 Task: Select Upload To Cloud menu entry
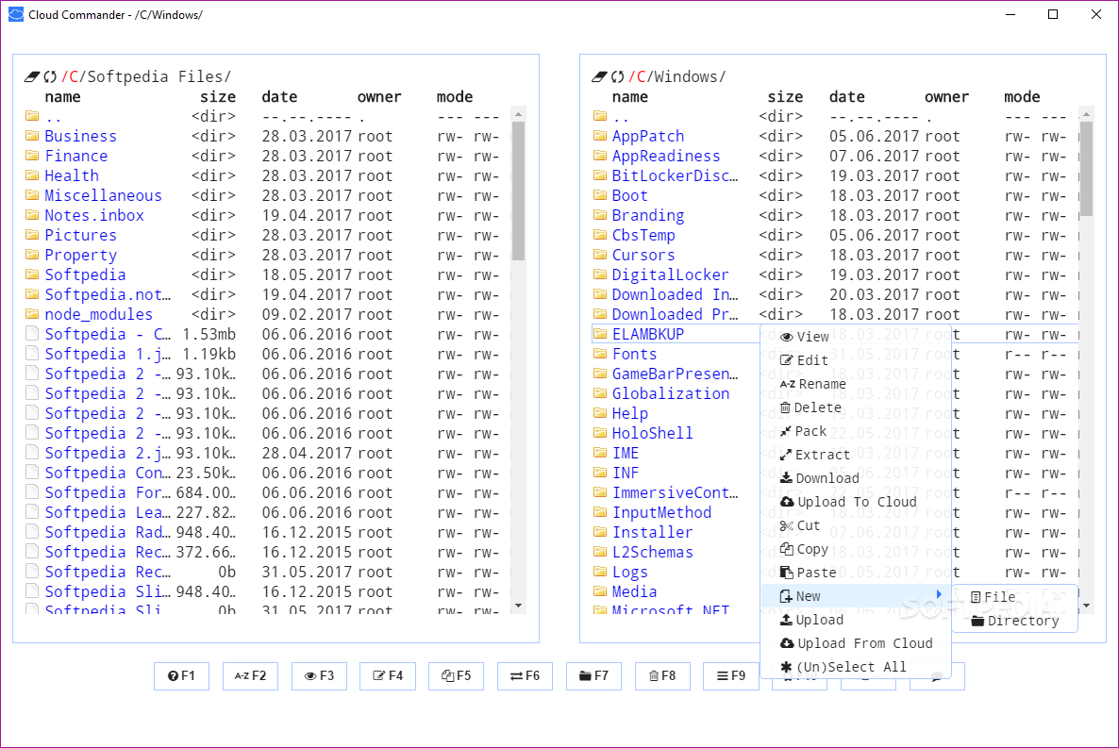tap(856, 502)
